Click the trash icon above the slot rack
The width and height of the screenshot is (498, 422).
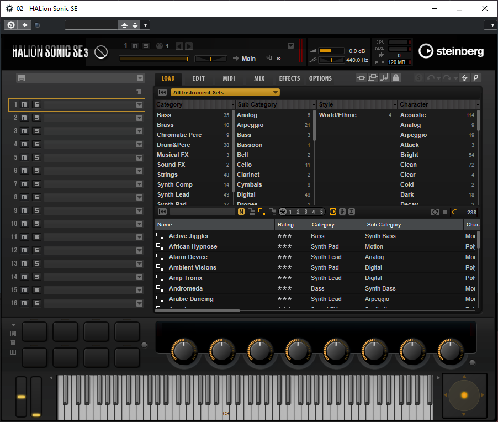click(x=139, y=92)
